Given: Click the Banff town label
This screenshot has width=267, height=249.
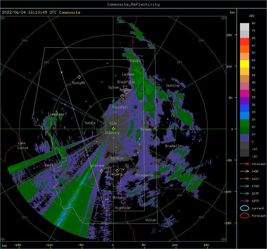Looking at the screenshot, I should (49, 165).
